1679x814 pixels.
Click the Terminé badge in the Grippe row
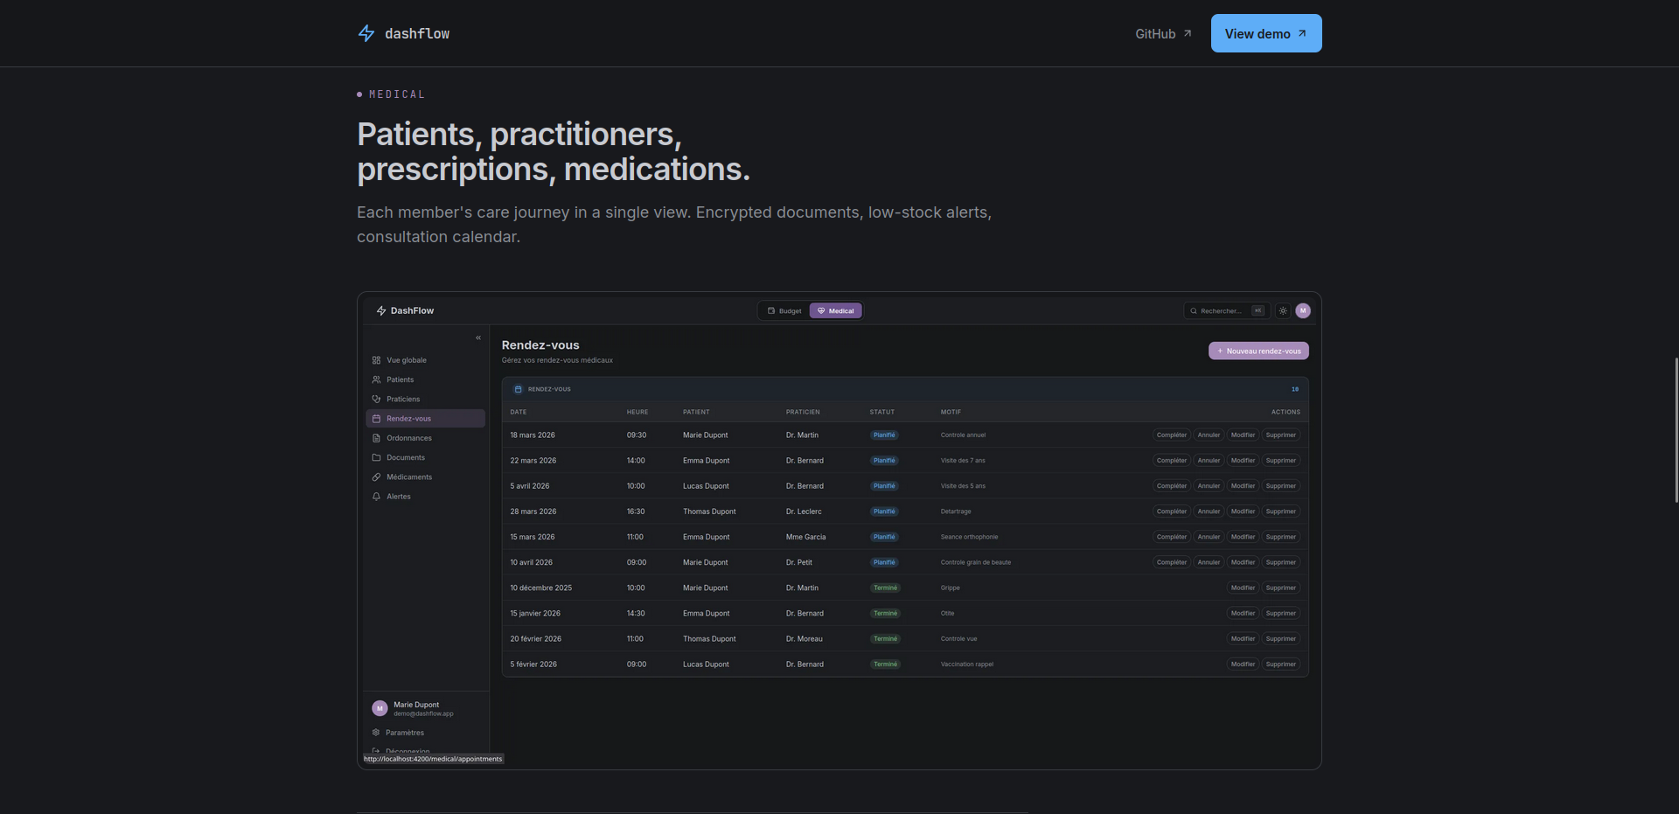pyautogui.click(x=885, y=588)
